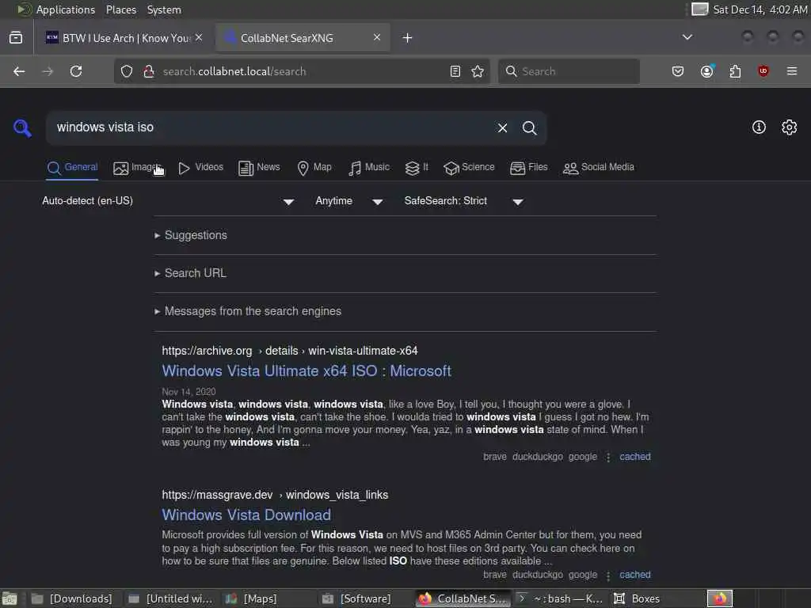Switch to the Downloads taskbar window
The width and height of the screenshot is (811, 608).
pyautogui.click(x=72, y=598)
